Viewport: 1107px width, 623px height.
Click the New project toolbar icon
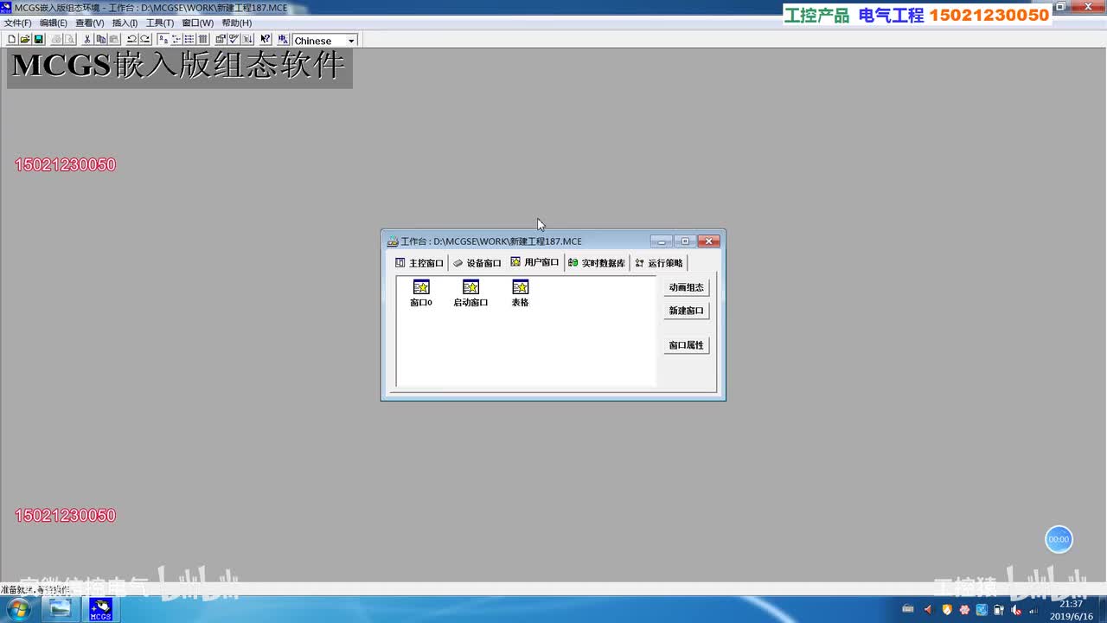(x=11, y=40)
